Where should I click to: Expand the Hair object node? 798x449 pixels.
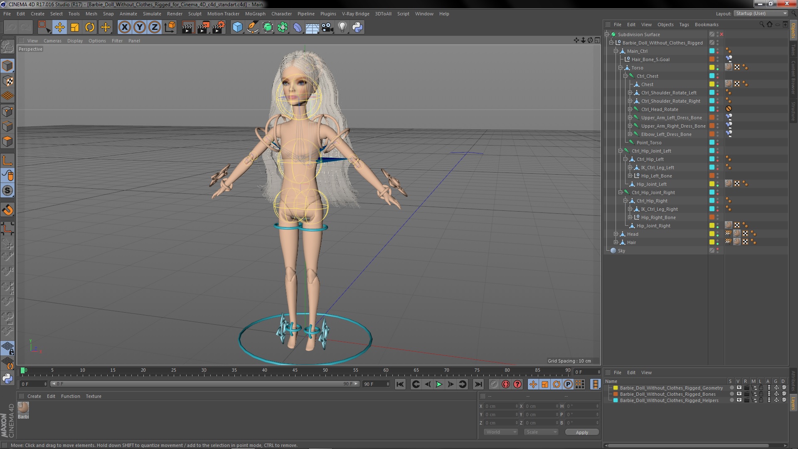616,242
